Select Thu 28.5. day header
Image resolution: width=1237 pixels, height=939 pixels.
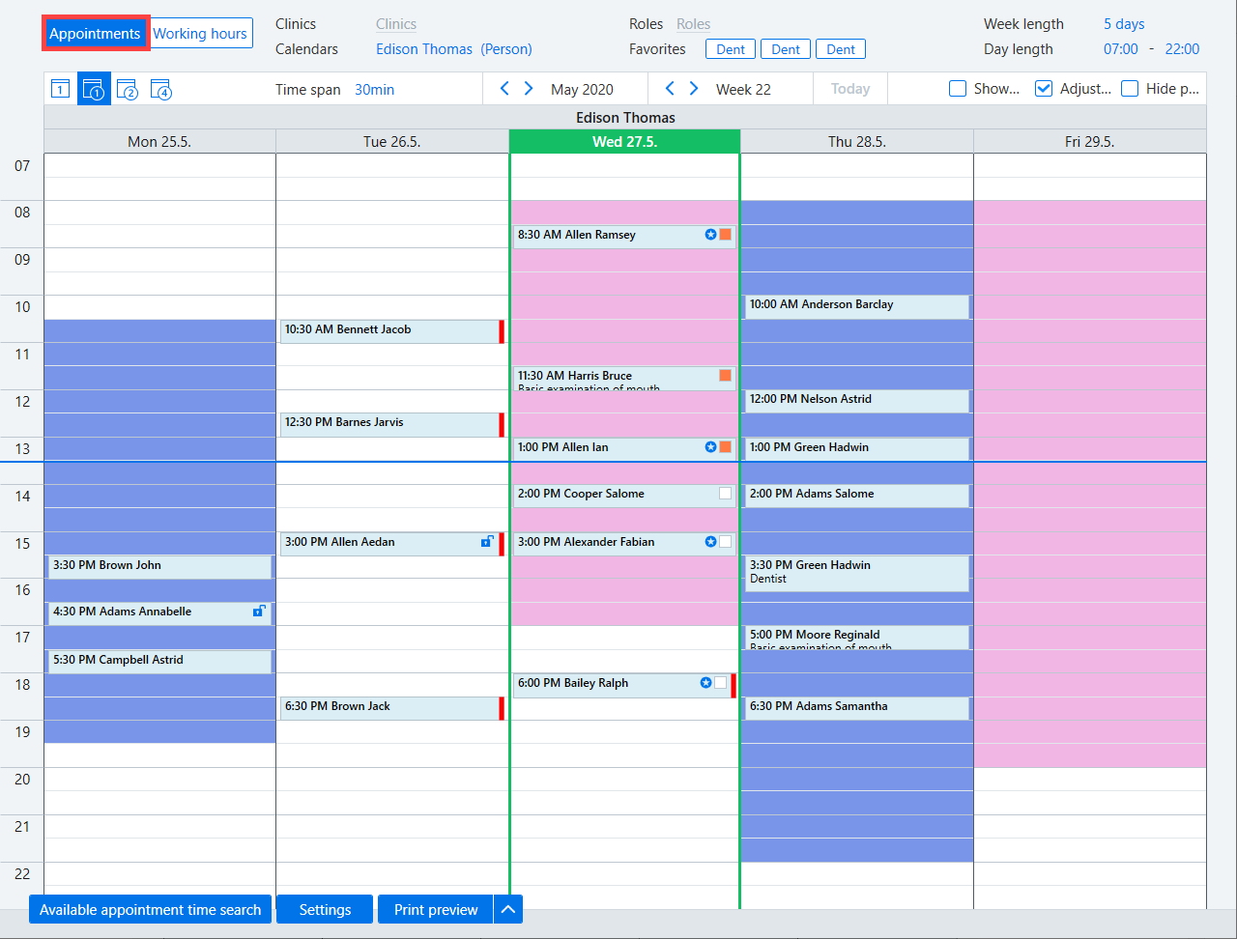857,141
